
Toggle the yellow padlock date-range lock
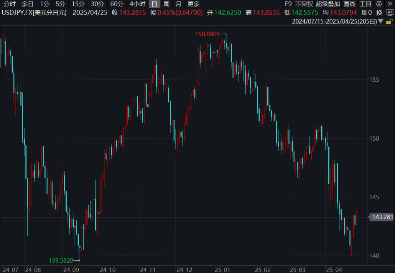381,22
